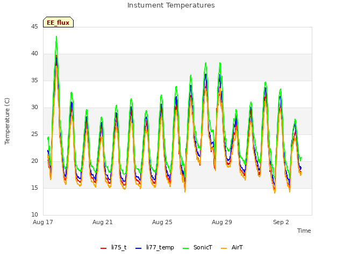Click the Instument Temperatures chart title
Image resolution: width=344 pixels, height=258 pixels.
click(x=171, y=5)
